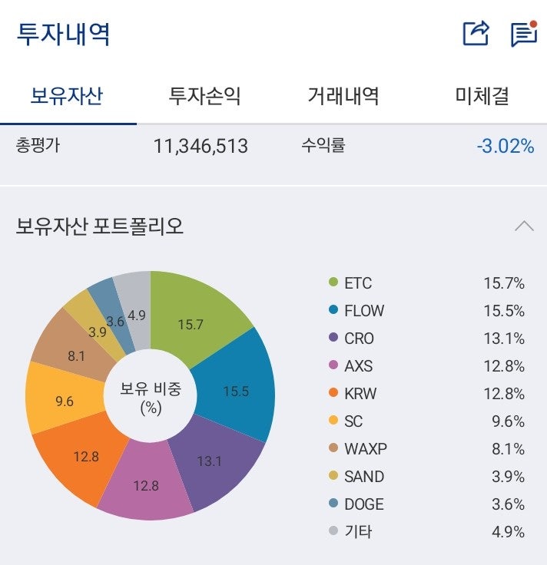The width and height of the screenshot is (547, 565).
Task: Open the notification message icon
Action: pos(522,34)
